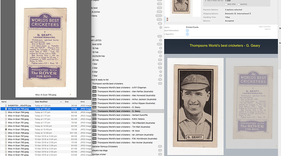Toggle Date Modified sort order arrow
The image size is (281, 156).
click(61, 102)
